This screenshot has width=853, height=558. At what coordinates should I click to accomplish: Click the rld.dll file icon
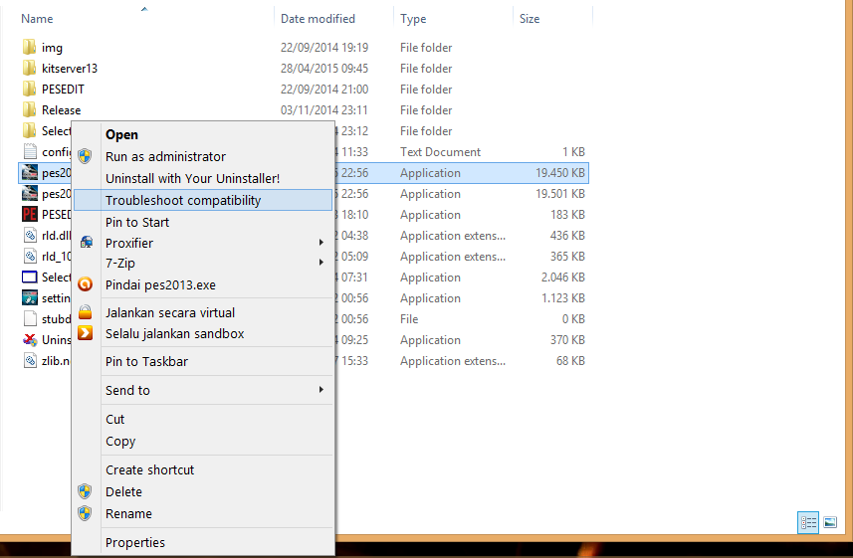[x=30, y=236]
